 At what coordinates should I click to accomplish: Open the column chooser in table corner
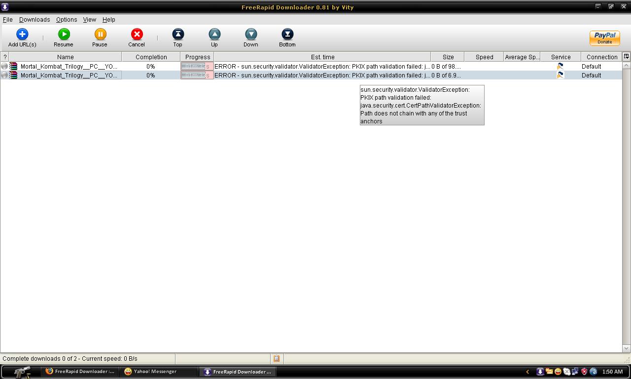click(x=626, y=57)
